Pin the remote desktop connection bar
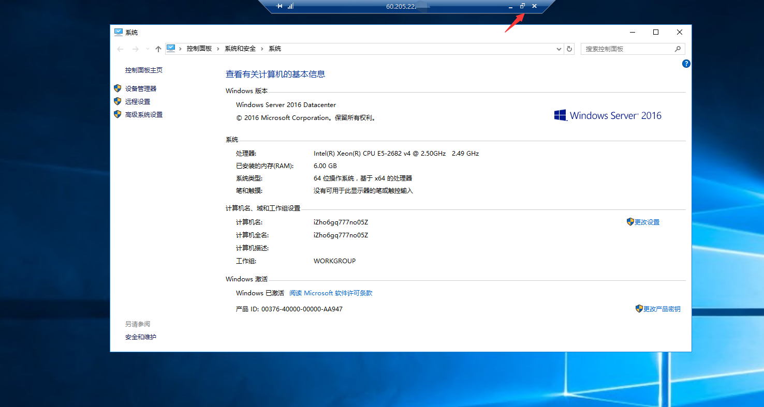The height and width of the screenshot is (407, 764). tap(280, 6)
